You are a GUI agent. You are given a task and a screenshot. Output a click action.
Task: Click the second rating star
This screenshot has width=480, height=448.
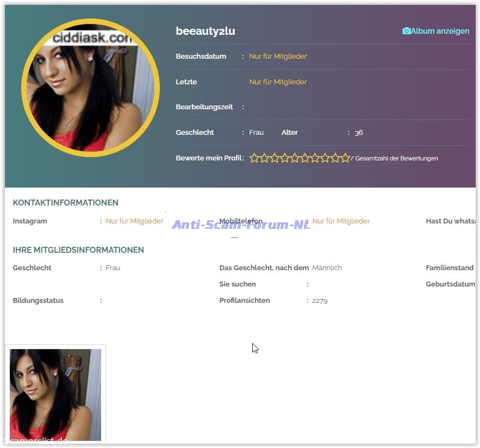[x=264, y=158]
